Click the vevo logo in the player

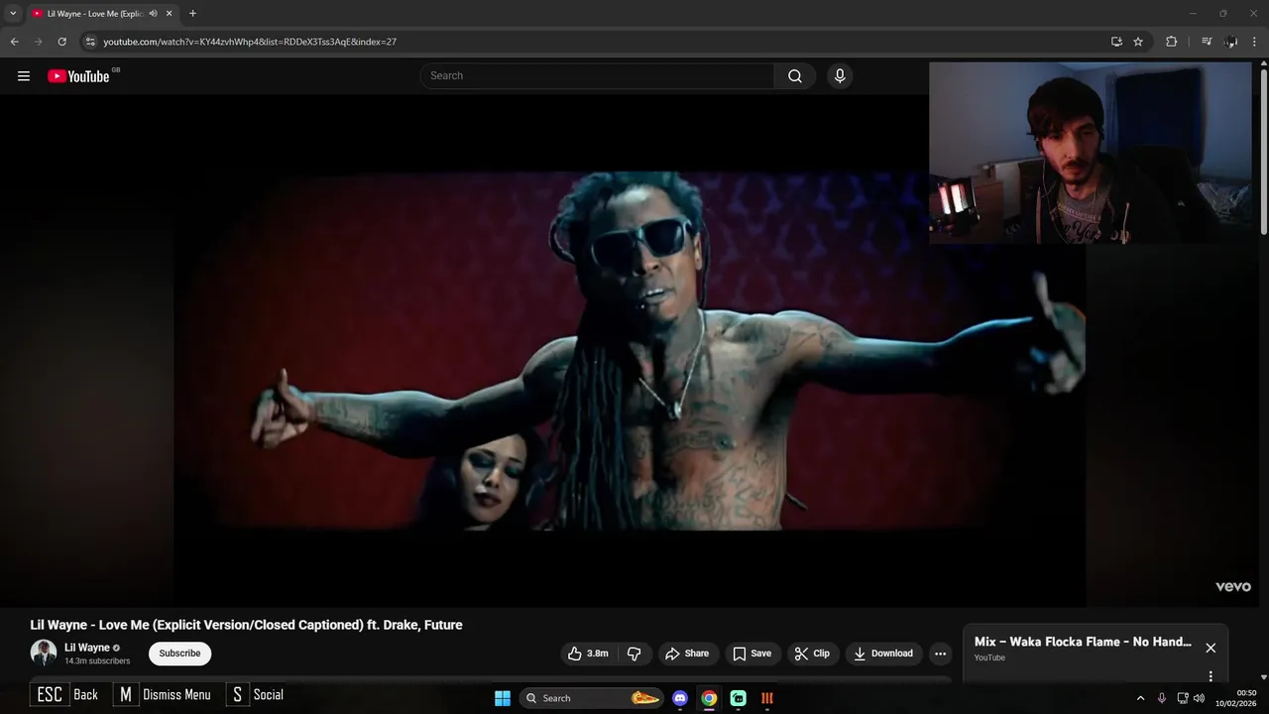click(x=1233, y=586)
